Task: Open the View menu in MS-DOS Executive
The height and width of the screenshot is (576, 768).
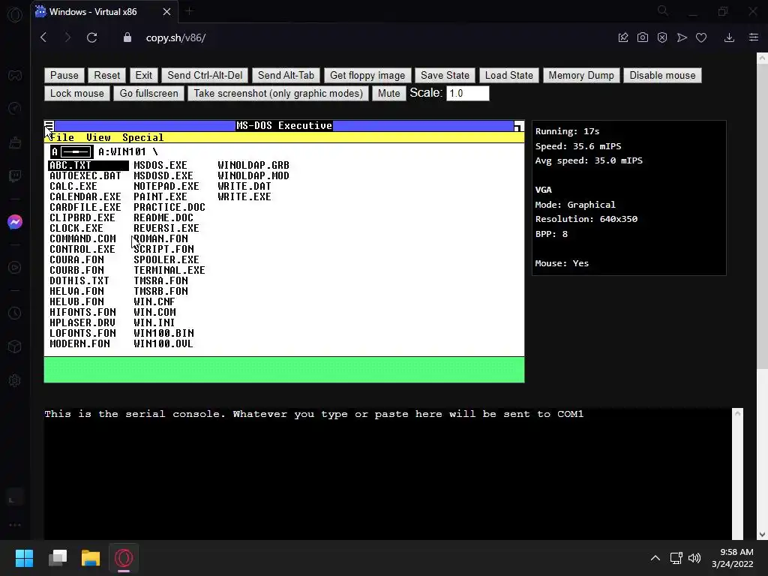Action: [x=98, y=138]
